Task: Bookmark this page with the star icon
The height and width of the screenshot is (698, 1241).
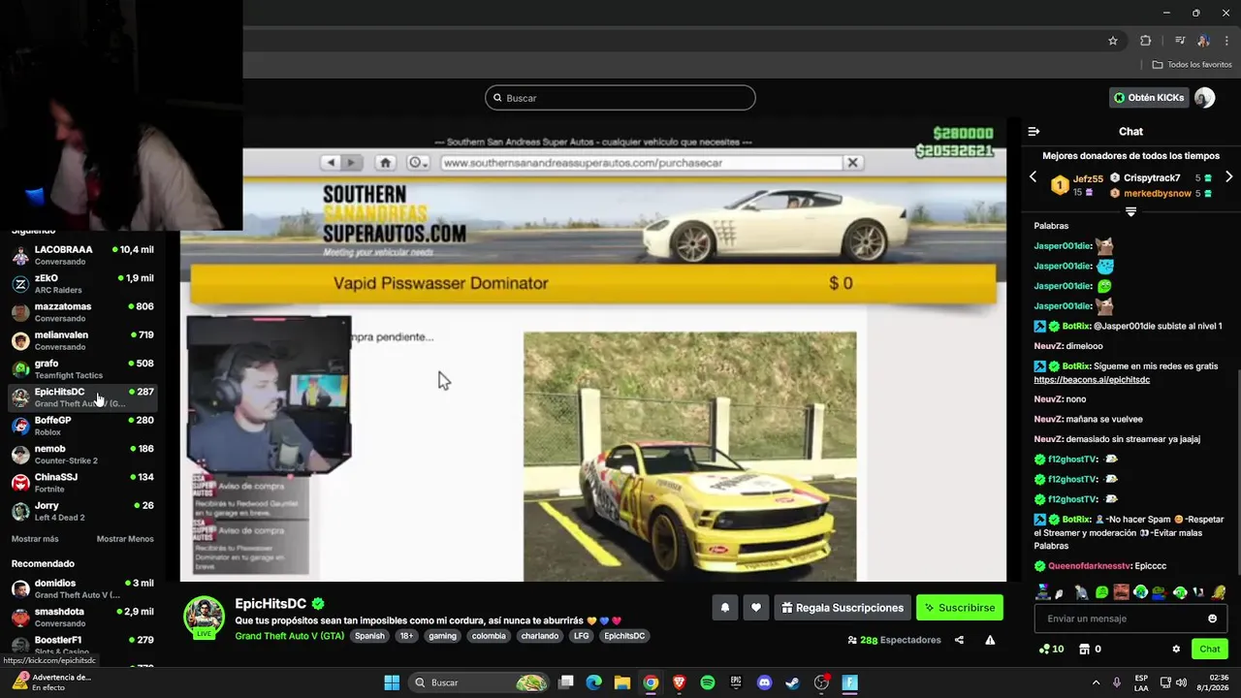Action: click(1113, 41)
